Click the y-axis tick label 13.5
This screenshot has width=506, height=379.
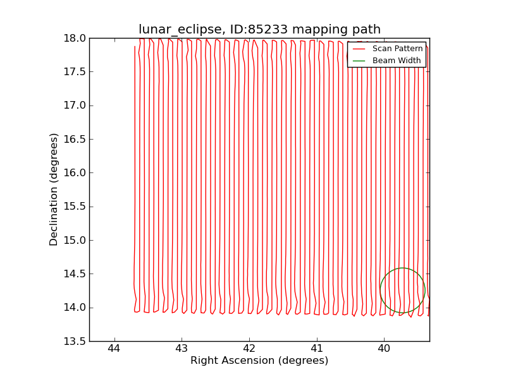click(75, 341)
